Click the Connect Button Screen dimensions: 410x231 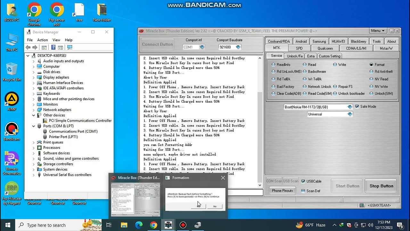[x=157, y=44]
